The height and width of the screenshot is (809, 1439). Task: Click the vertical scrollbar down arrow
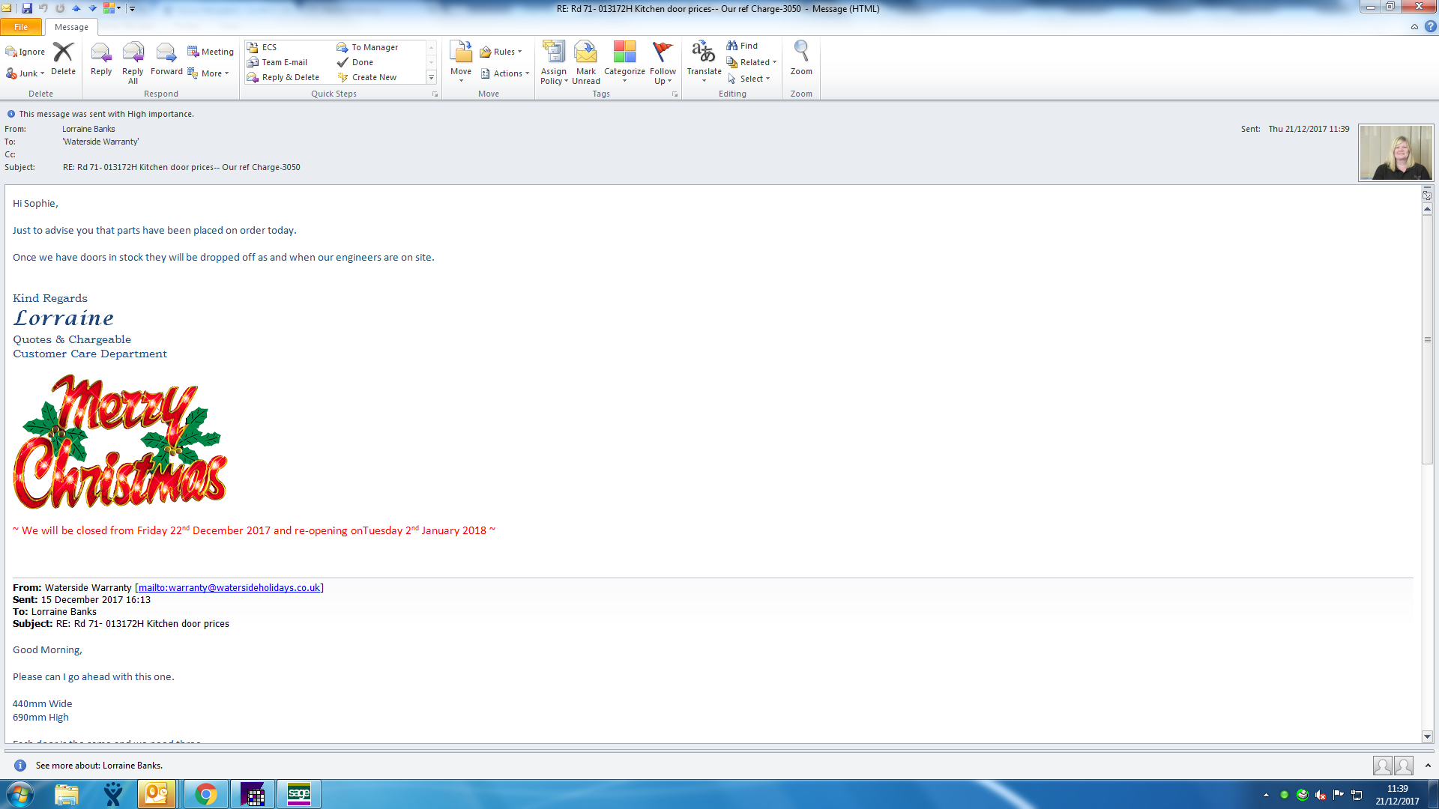[1428, 736]
